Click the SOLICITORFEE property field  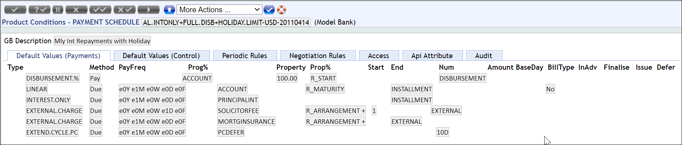pyautogui.click(x=238, y=111)
